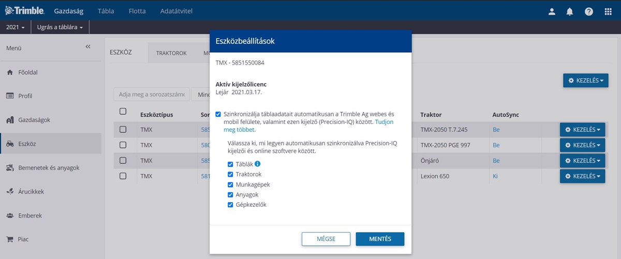The image size is (621, 259).
Task: Open KEZELÉS dropdown for Lexion 650
Action: tap(582, 176)
